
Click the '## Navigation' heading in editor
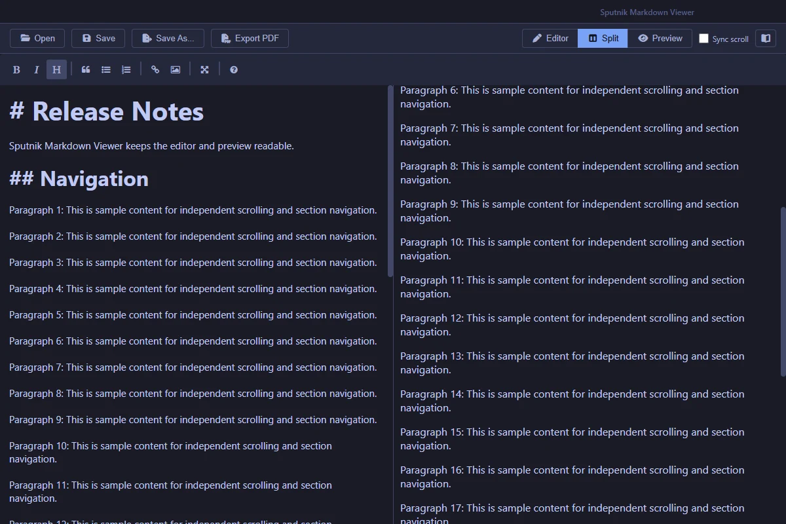(x=79, y=179)
